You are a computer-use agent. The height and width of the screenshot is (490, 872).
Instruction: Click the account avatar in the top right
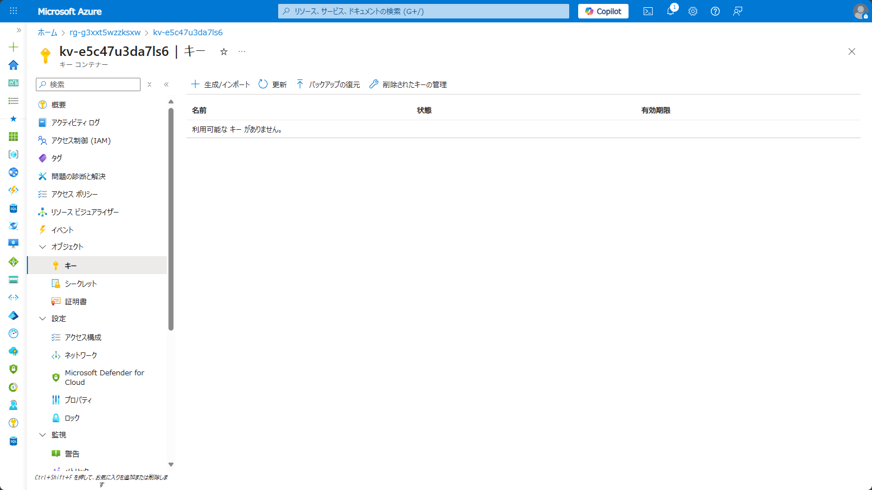[860, 11]
